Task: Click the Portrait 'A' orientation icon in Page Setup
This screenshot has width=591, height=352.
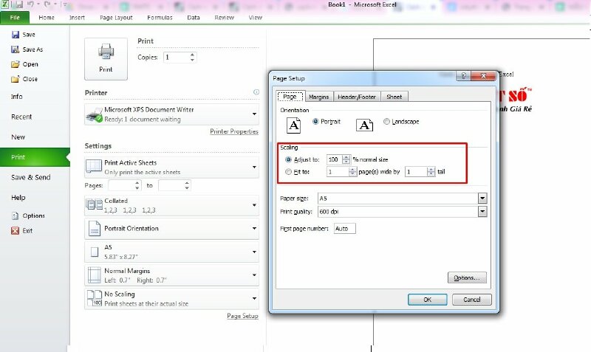Action: point(293,125)
